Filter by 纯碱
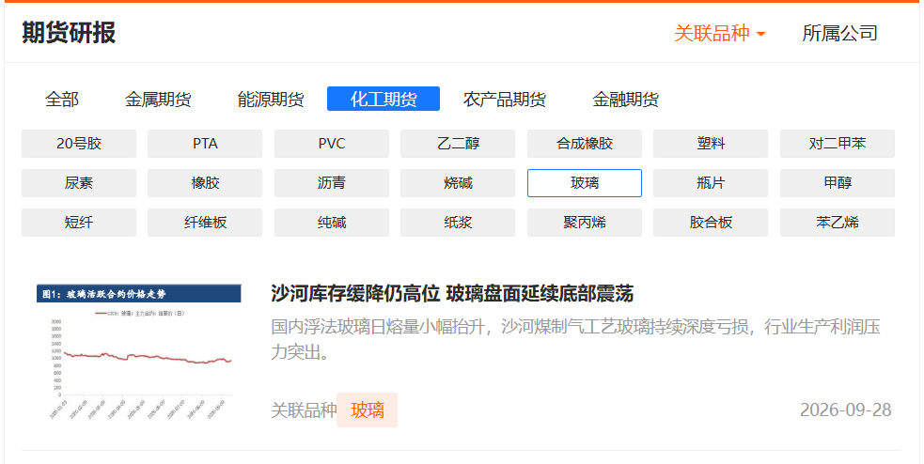 point(332,223)
